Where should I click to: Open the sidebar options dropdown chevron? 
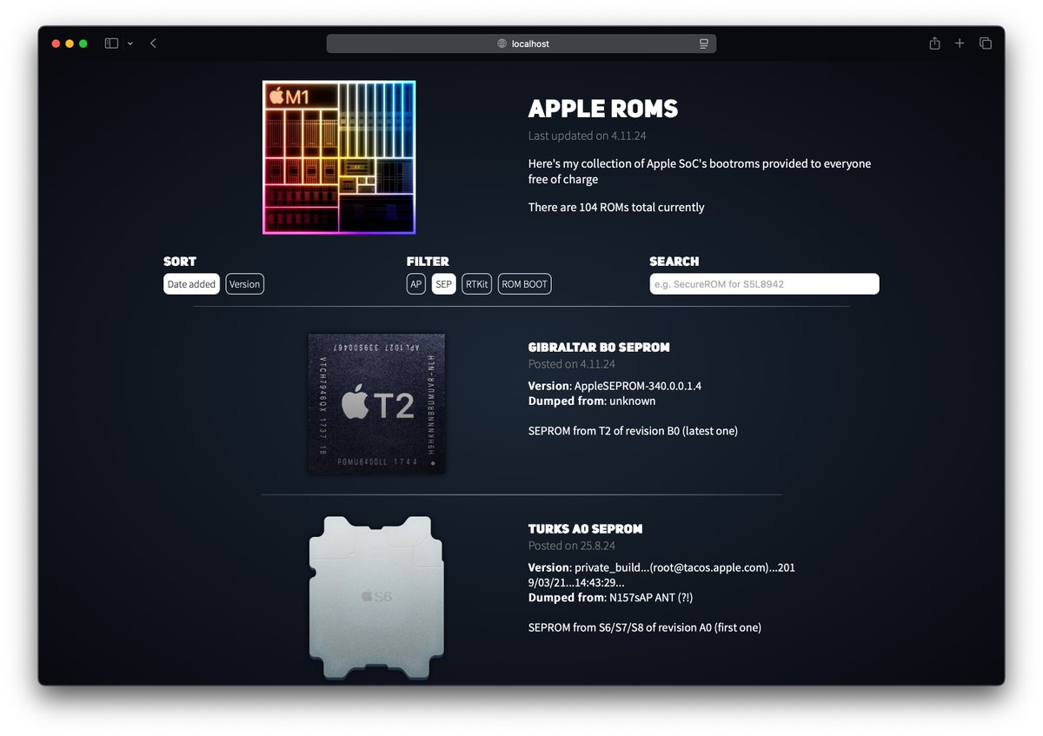(x=130, y=43)
